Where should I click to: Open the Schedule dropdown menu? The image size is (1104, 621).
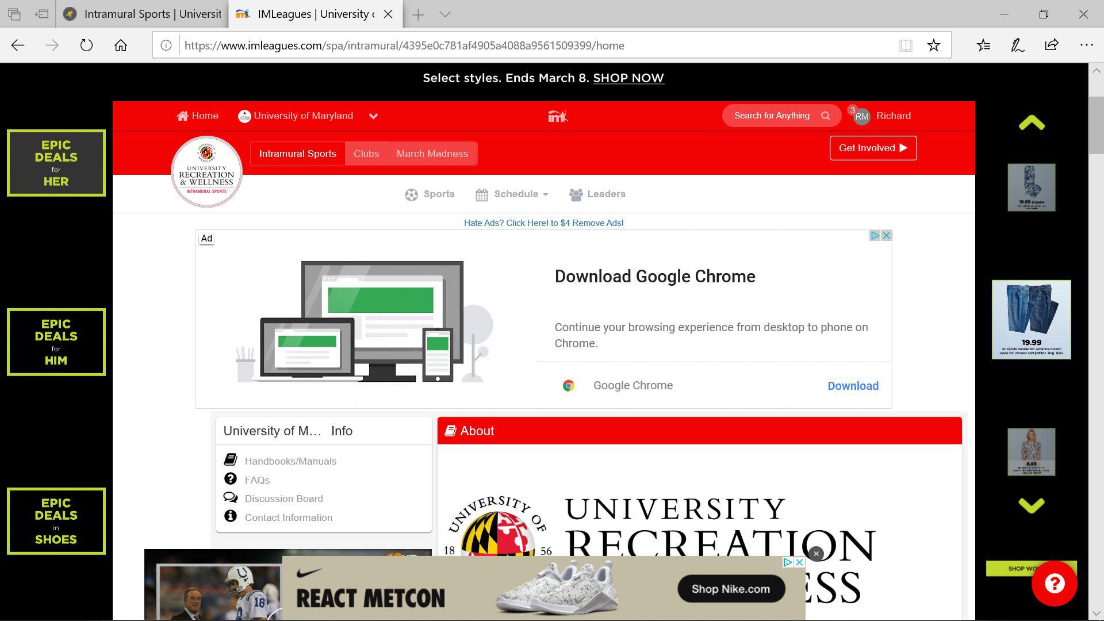(512, 194)
